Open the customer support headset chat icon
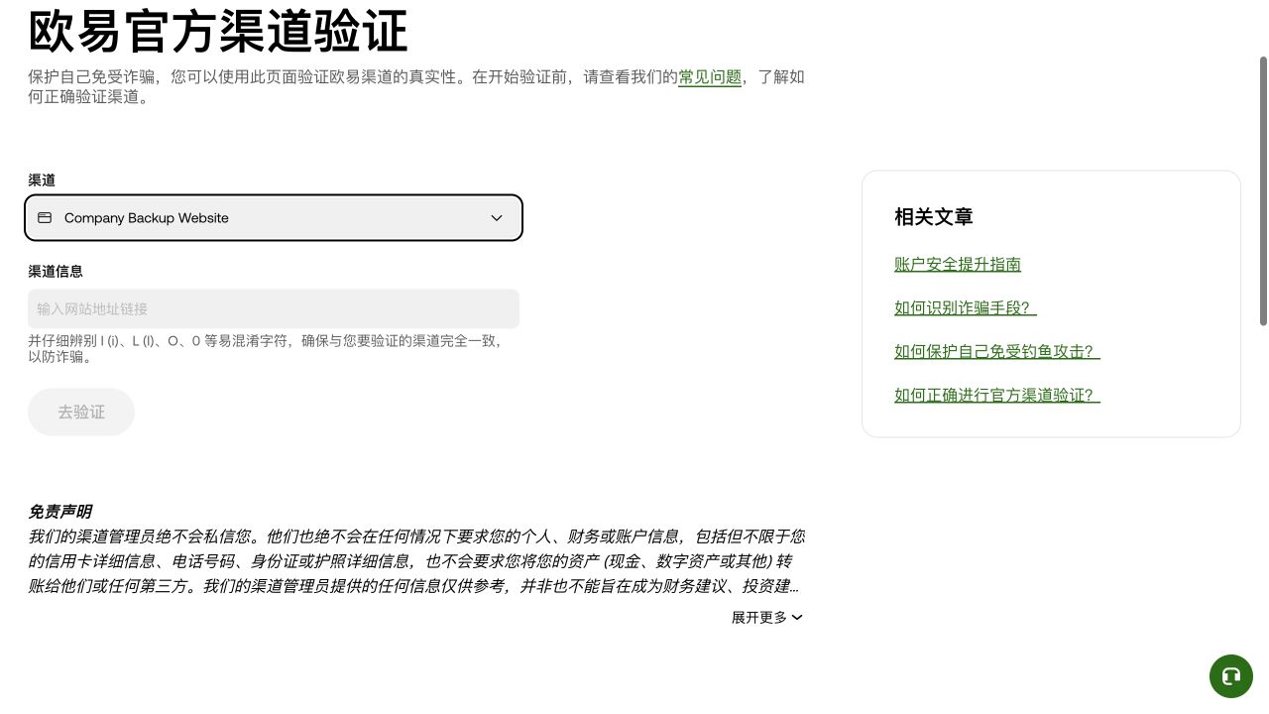1269x714 pixels. [x=1231, y=676]
